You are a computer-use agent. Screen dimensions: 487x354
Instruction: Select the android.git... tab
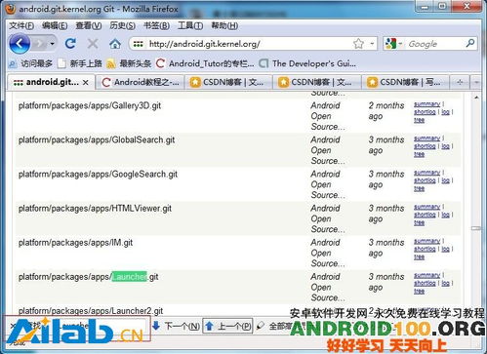click(x=51, y=82)
